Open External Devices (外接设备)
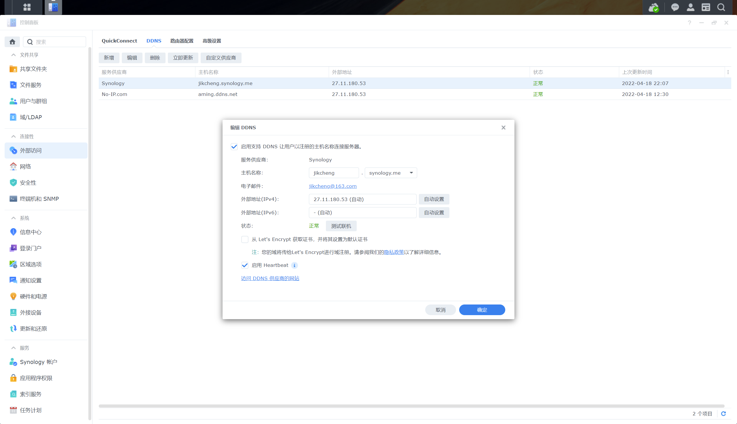This screenshot has width=737, height=424. 46,313
